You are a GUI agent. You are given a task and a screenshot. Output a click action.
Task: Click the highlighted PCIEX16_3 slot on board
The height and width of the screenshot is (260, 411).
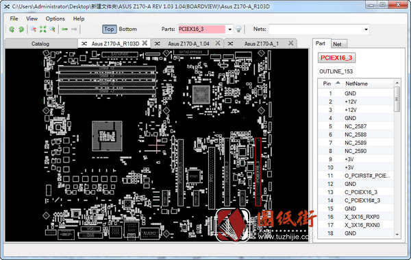tap(258, 172)
